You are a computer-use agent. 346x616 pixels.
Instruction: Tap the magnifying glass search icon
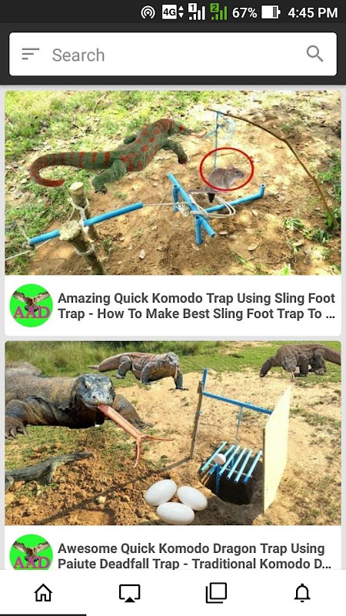point(314,54)
